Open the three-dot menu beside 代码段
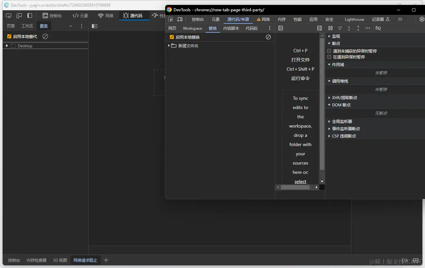This screenshot has width=425, height=268. 270,28
